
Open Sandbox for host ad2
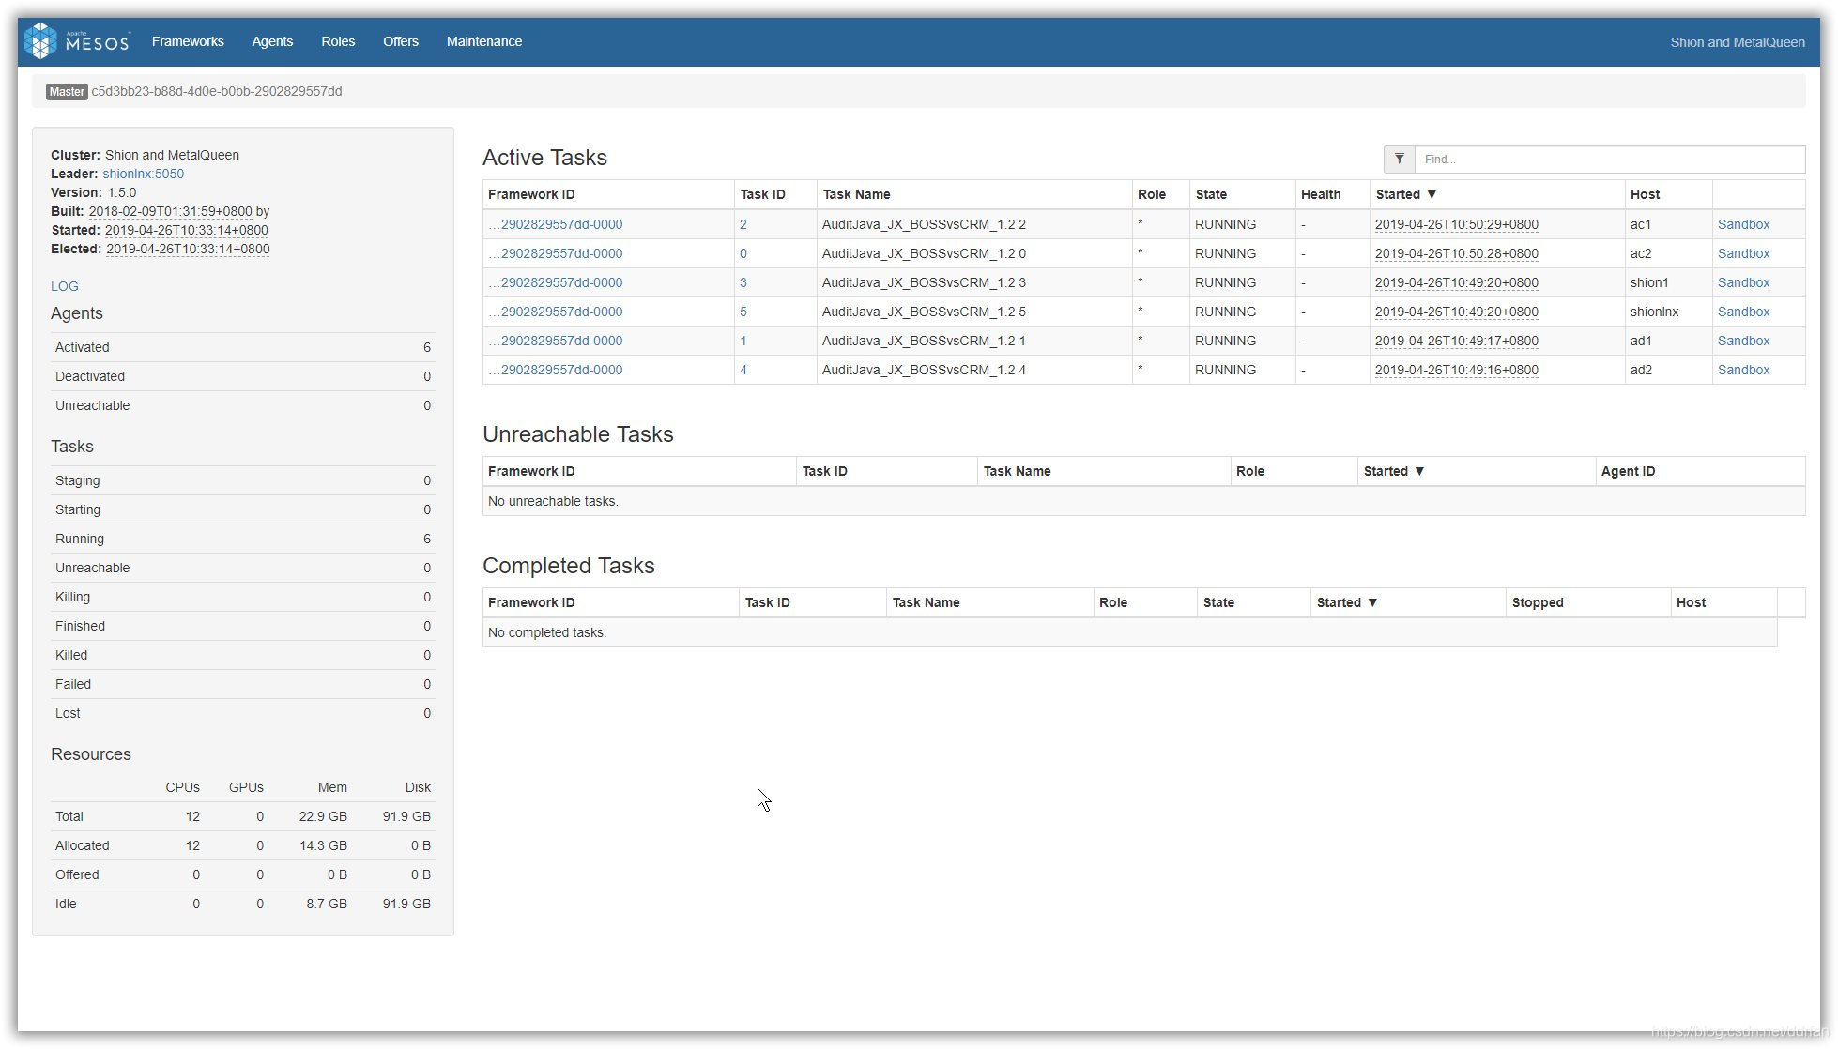(x=1743, y=370)
